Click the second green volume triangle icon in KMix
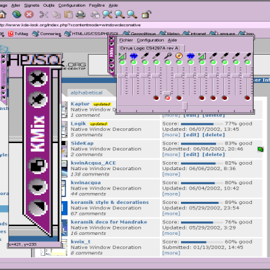270x270 pixels. pos(202,55)
